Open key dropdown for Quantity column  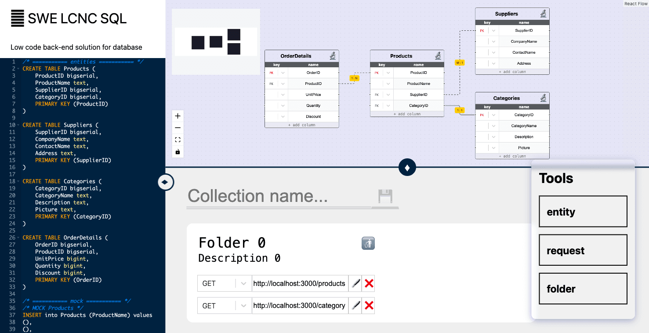point(283,106)
